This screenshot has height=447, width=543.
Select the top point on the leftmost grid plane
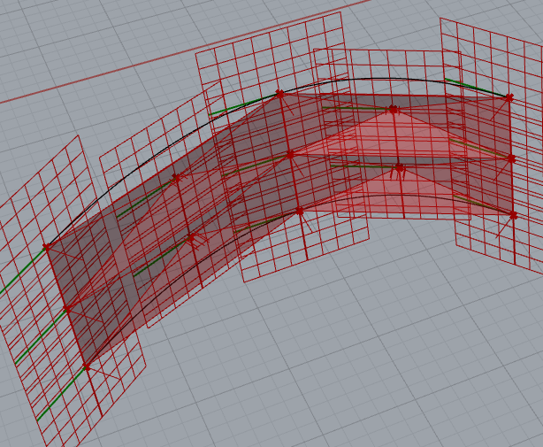pos(47,247)
